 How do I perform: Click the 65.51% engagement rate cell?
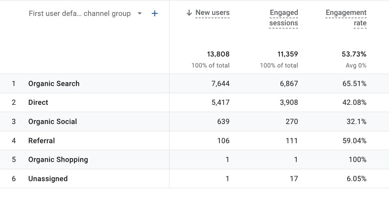354,83
